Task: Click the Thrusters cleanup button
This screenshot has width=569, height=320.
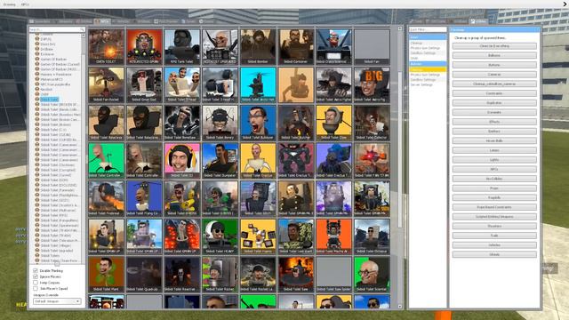Action: 494,226
